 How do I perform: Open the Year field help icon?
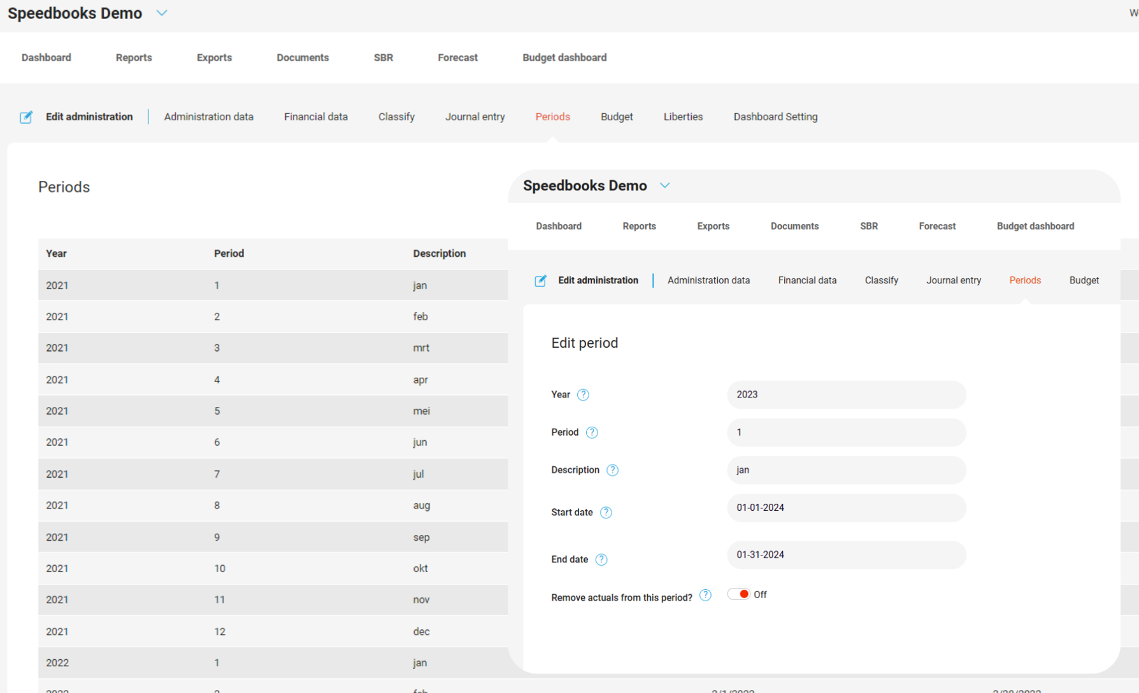(x=583, y=395)
